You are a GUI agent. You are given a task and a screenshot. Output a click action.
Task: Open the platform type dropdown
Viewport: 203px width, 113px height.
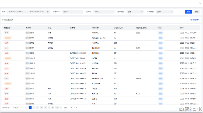click(x=164, y=12)
